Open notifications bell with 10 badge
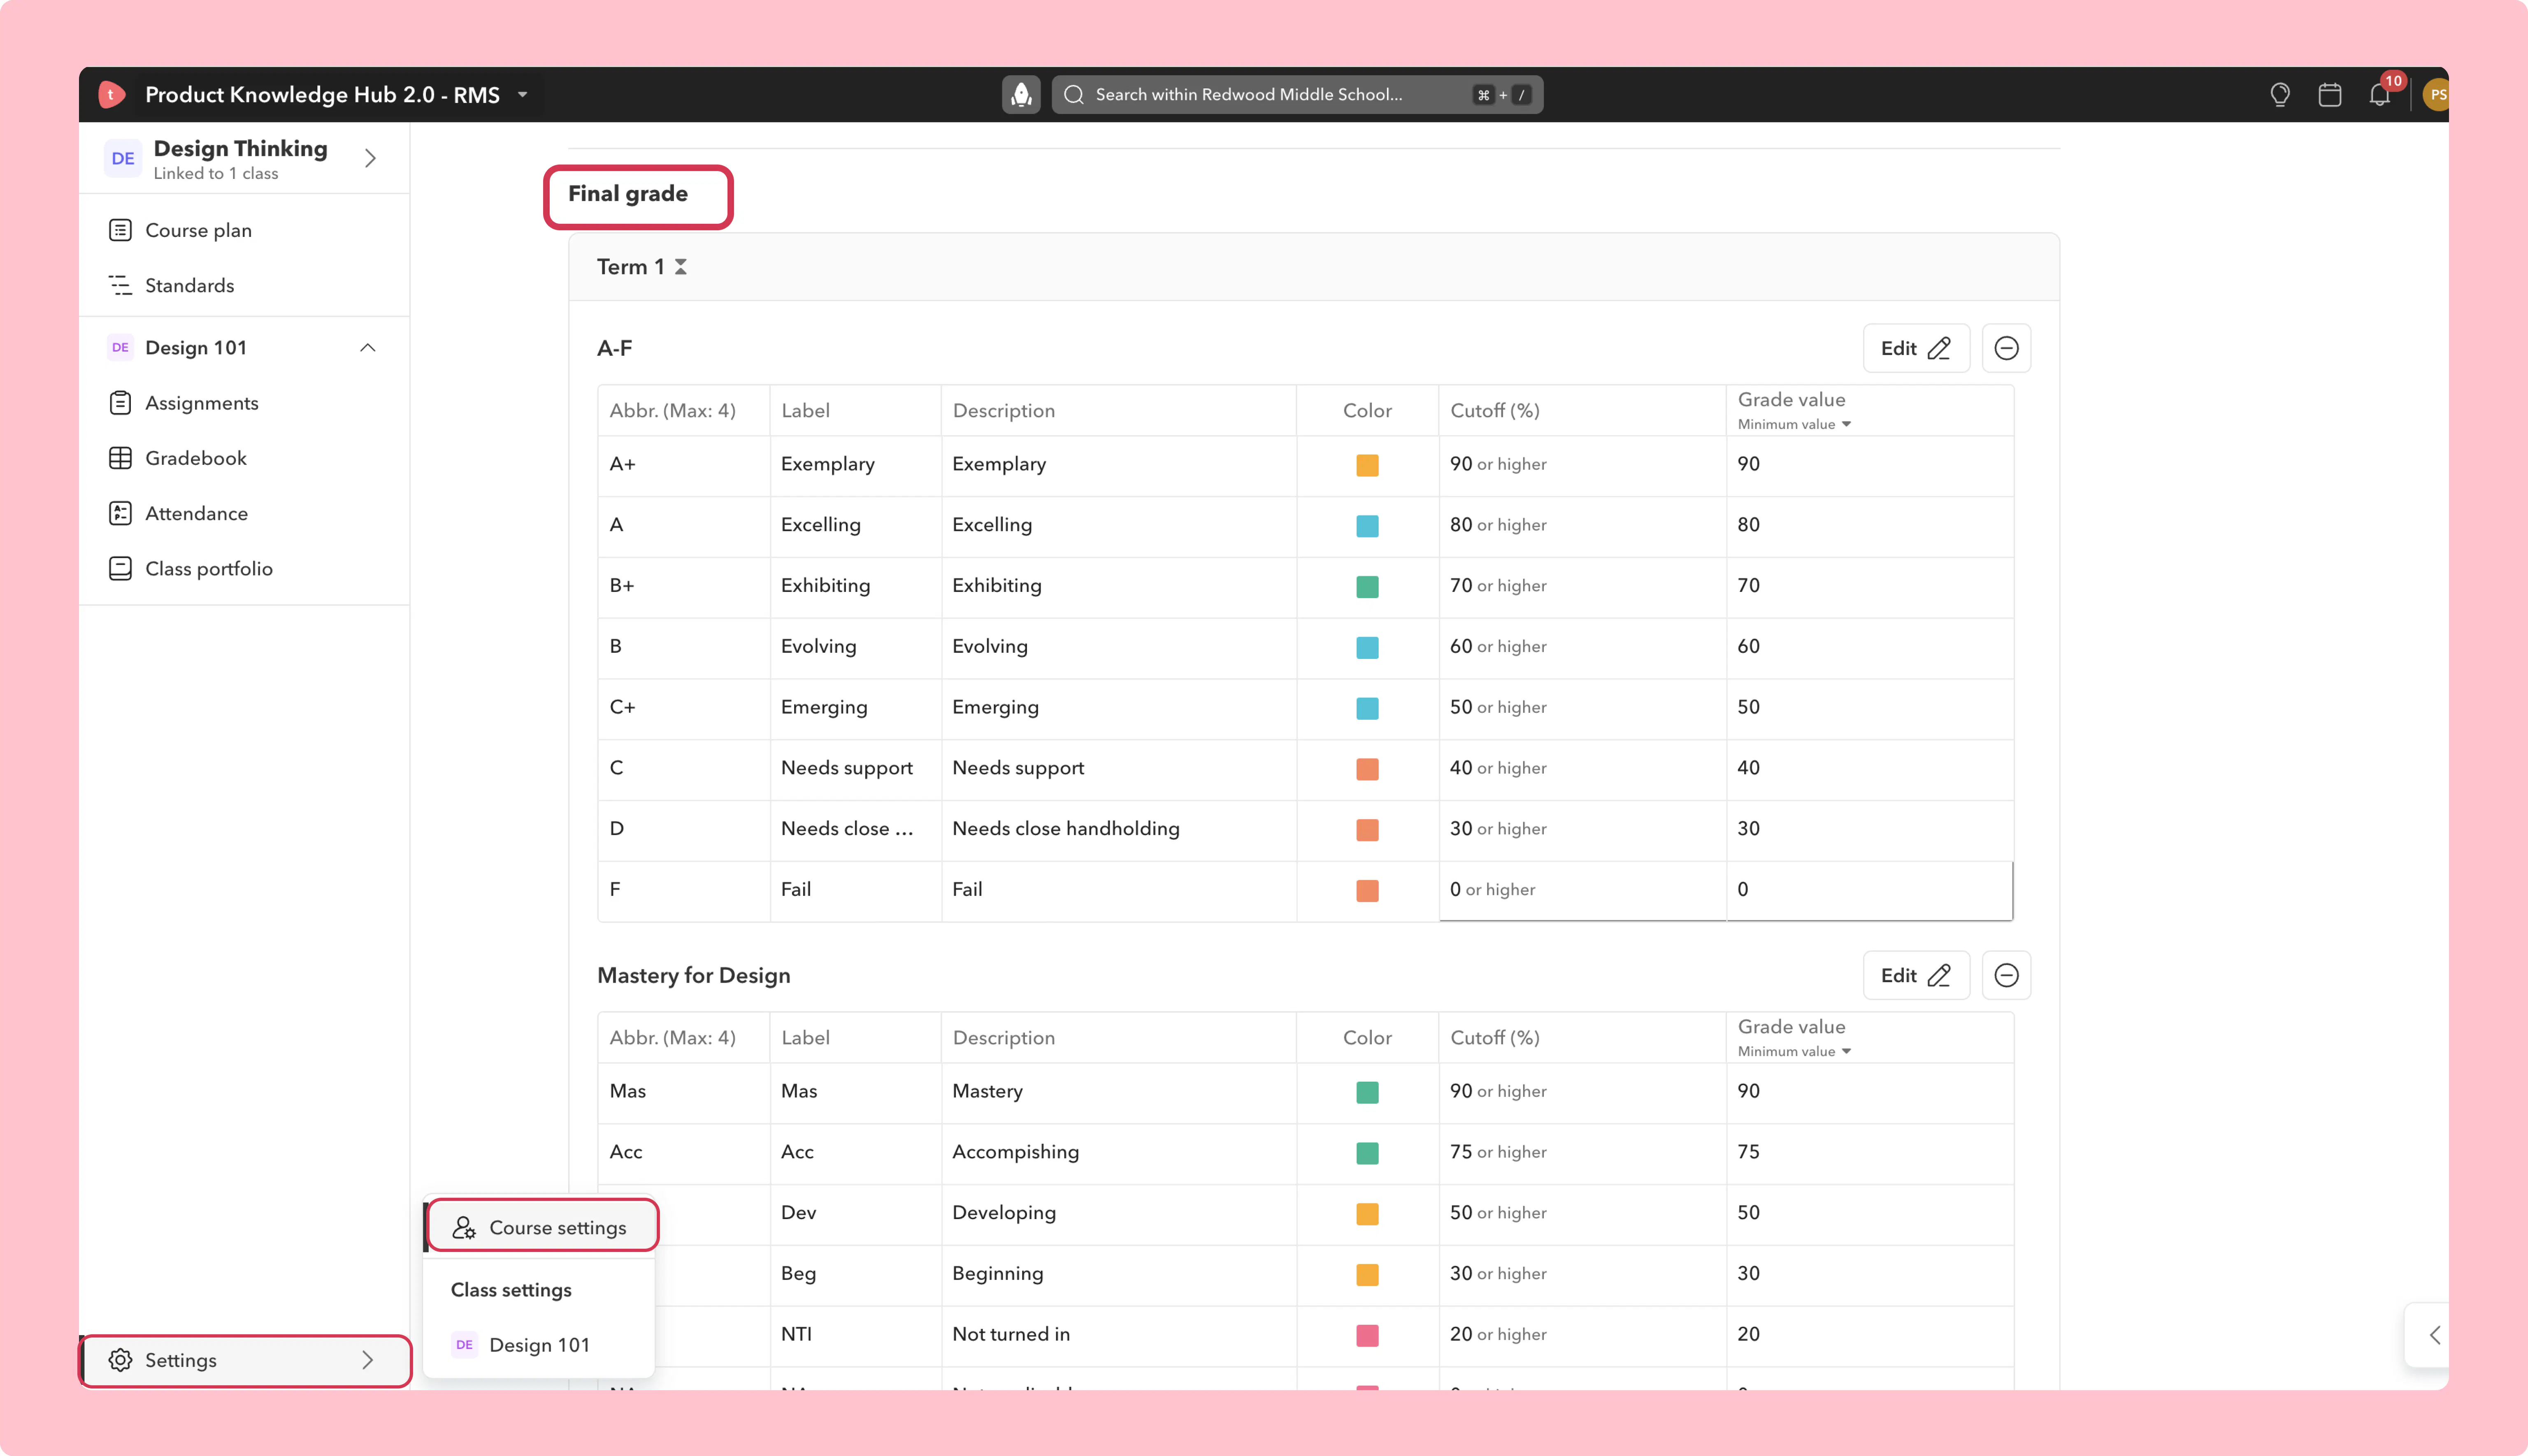 [2380, 95]
